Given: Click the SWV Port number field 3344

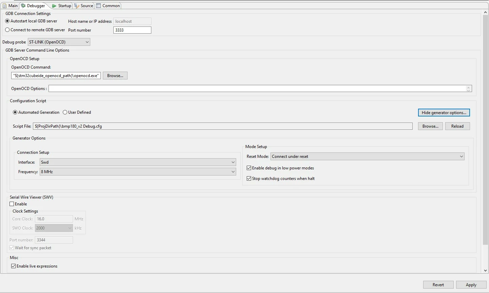Looking at the screenshot, I should (54, 240).
